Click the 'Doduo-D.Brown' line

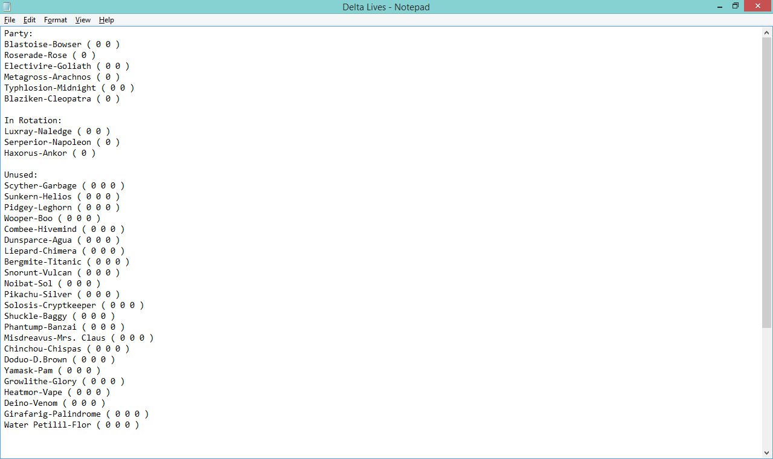pos(60,360)
